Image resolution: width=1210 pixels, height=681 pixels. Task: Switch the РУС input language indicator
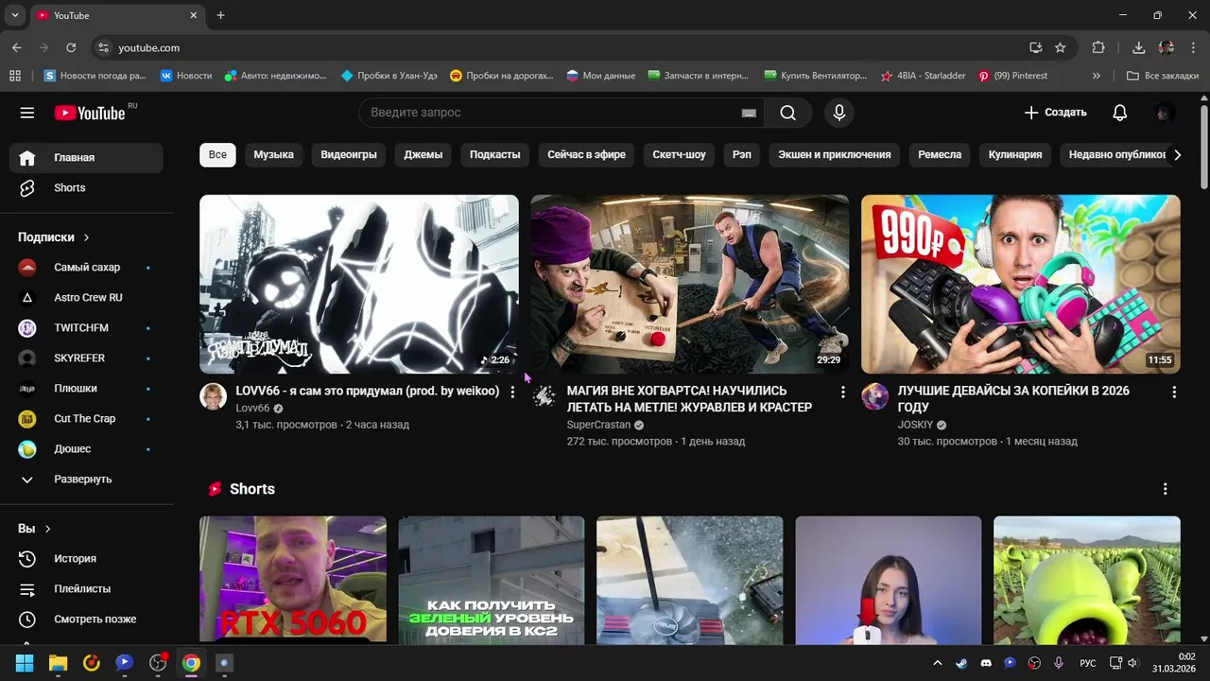pos(1088,663)
